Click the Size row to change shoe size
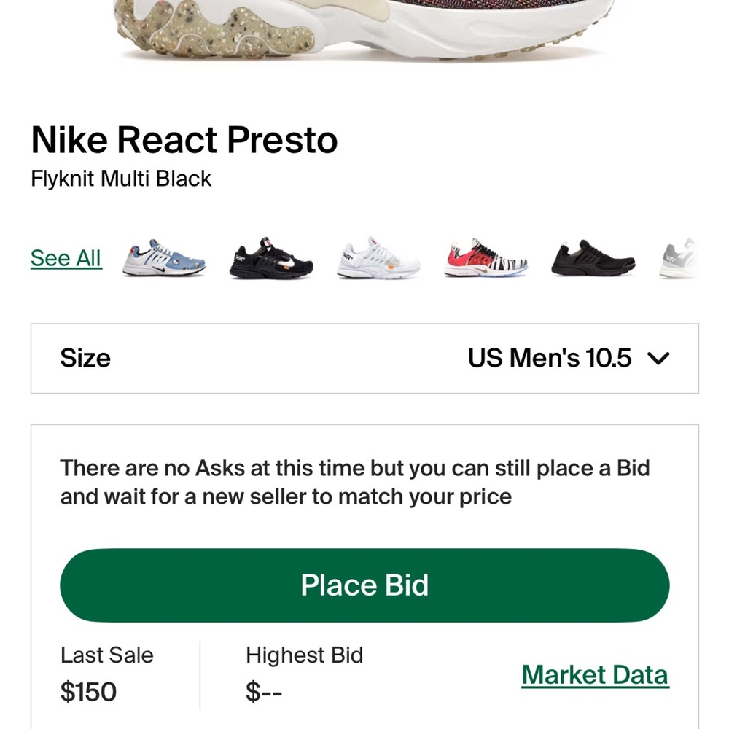Screen dimensions: 729x729 point(364,358)
